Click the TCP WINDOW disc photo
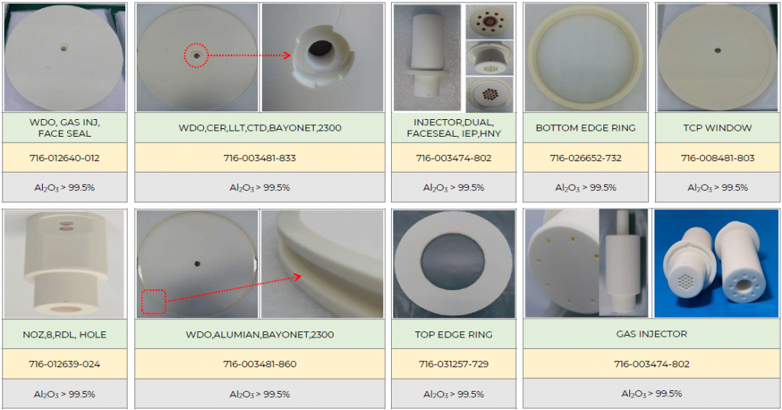The width and height of the screenshot is (782, 410). point(718,57)
